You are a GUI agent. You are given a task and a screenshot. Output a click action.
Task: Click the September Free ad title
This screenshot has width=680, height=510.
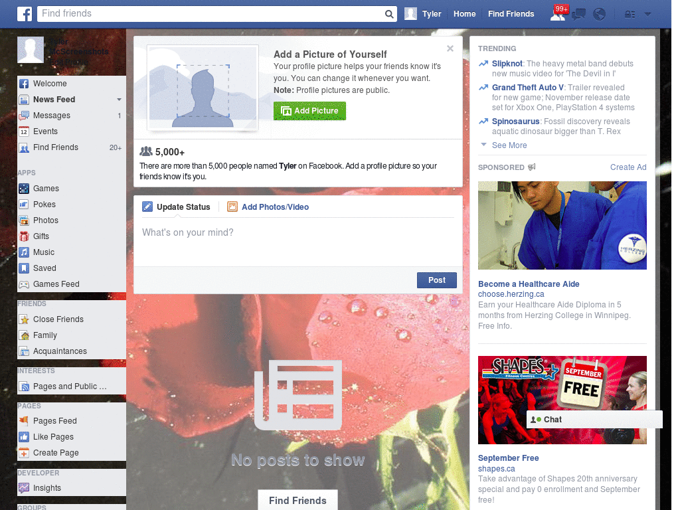coord(508,458)
